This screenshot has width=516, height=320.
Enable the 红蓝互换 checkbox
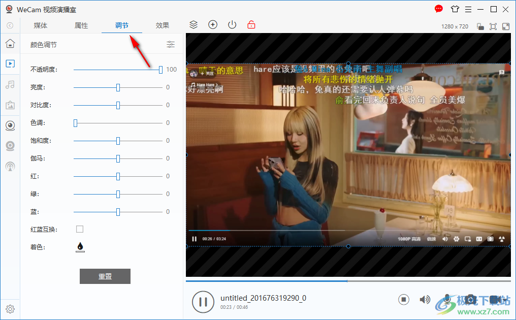pos(80,229)
